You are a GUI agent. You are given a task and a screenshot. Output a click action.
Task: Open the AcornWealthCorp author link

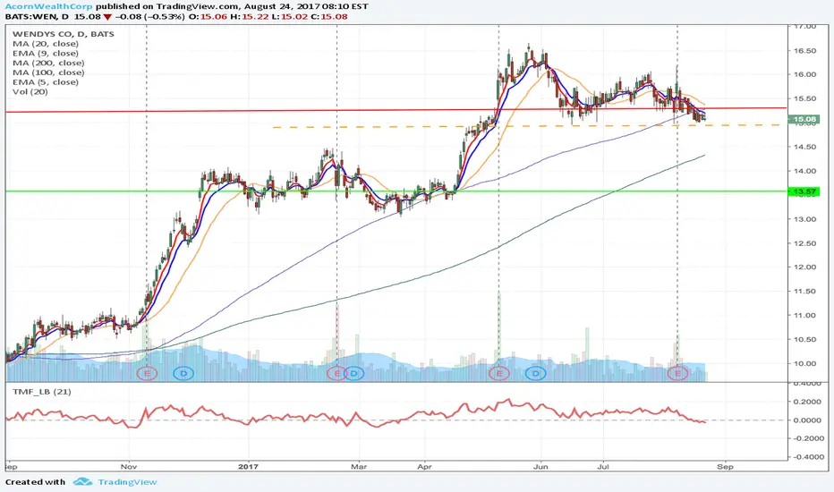(x=49, y=7)
